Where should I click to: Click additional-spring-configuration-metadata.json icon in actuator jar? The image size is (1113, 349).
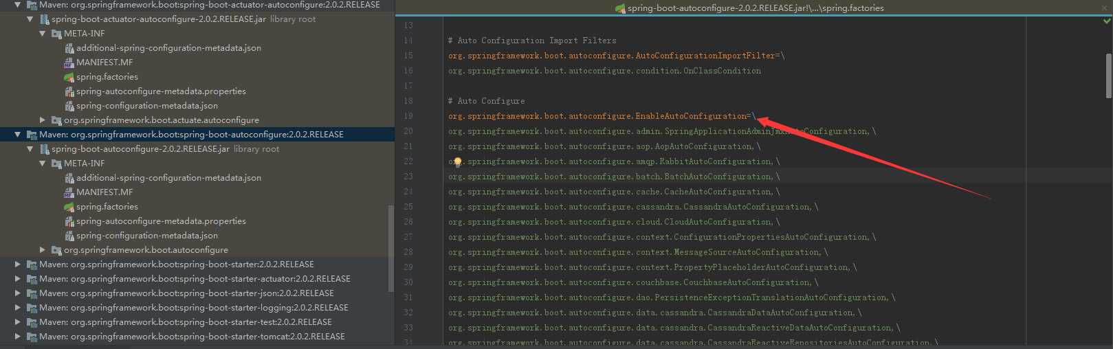[x=69, y=48]
